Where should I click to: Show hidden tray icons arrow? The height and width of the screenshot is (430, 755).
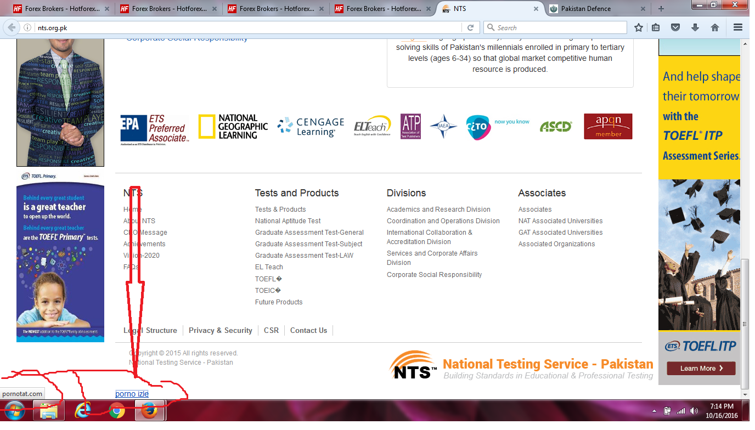(654, 411)
